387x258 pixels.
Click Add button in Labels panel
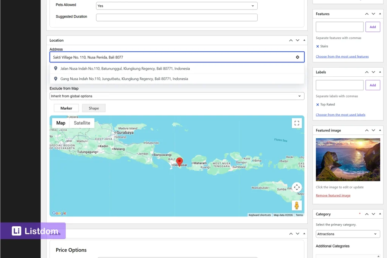coord(373,85)
